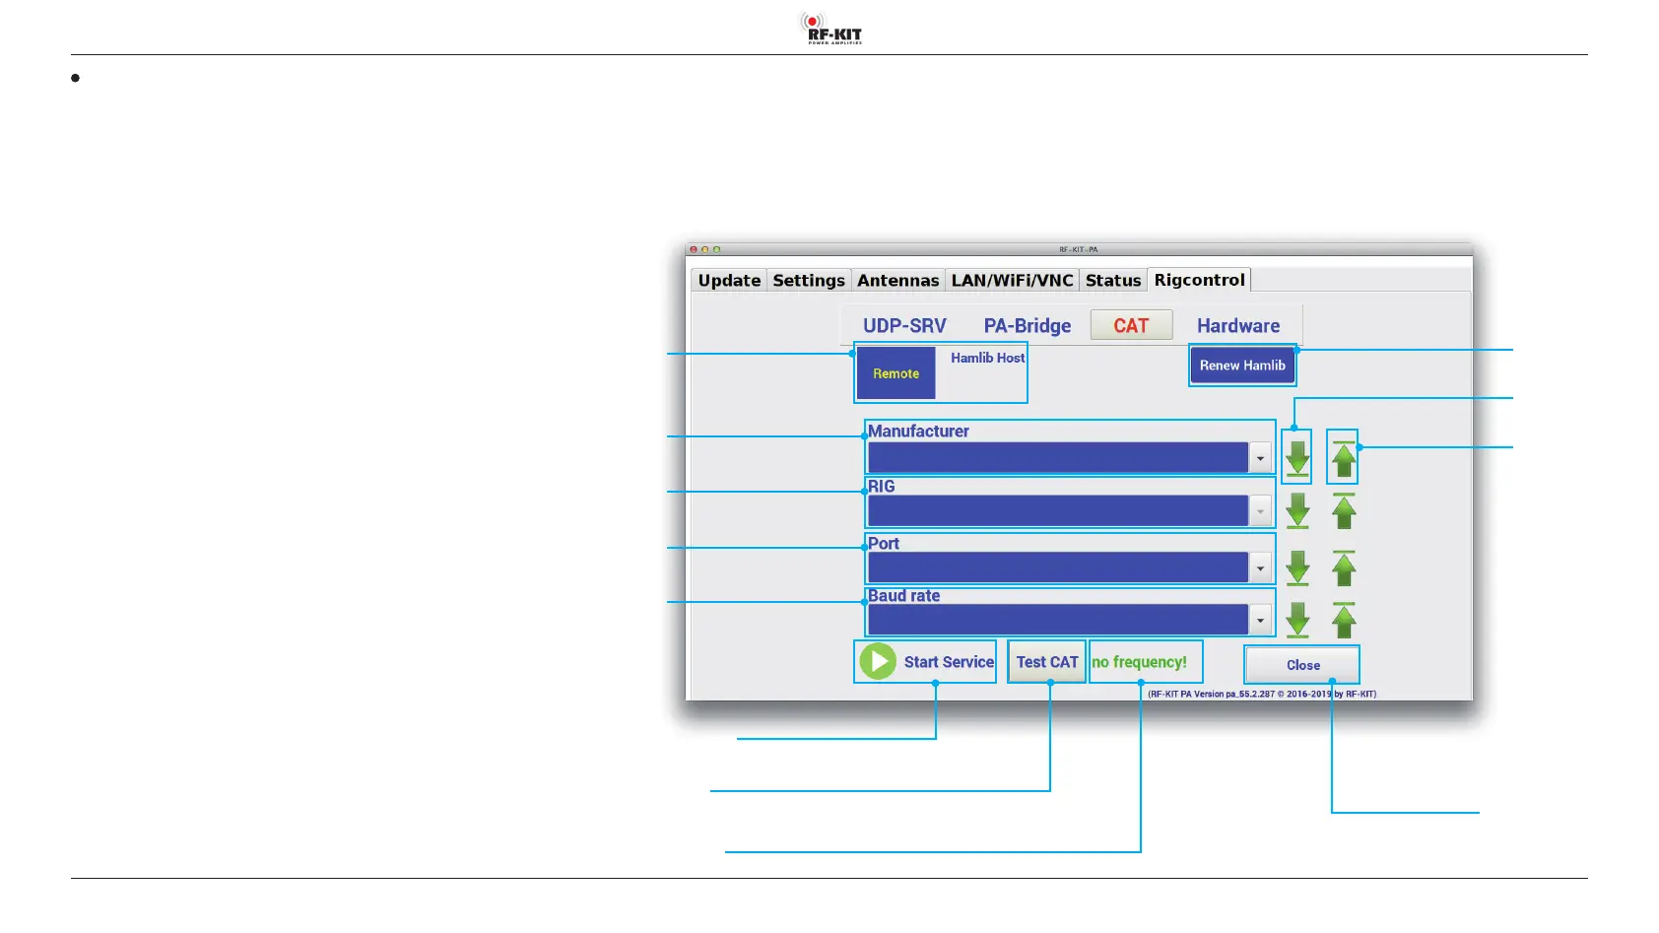Click the RIG row green down arrow
Viewport: 1659px width, 933px height.
(1297, 511)
